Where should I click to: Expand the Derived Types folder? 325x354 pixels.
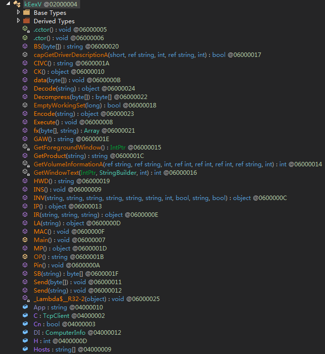click(19, 21)
